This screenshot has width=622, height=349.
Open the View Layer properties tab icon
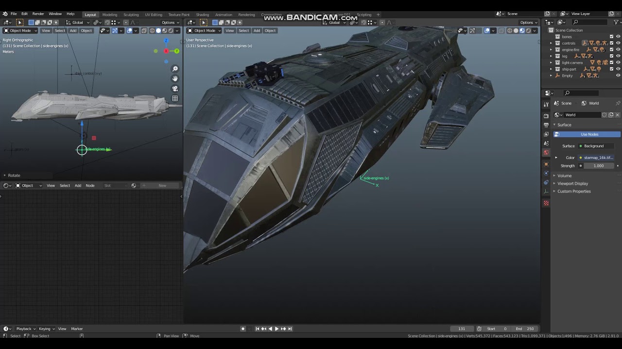pyautogui.click(x=546, y=134)
